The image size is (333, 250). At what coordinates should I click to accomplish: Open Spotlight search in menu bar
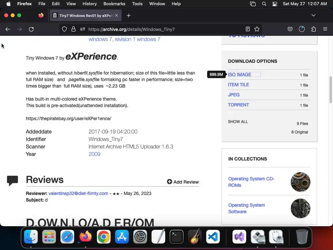(264, 4)
